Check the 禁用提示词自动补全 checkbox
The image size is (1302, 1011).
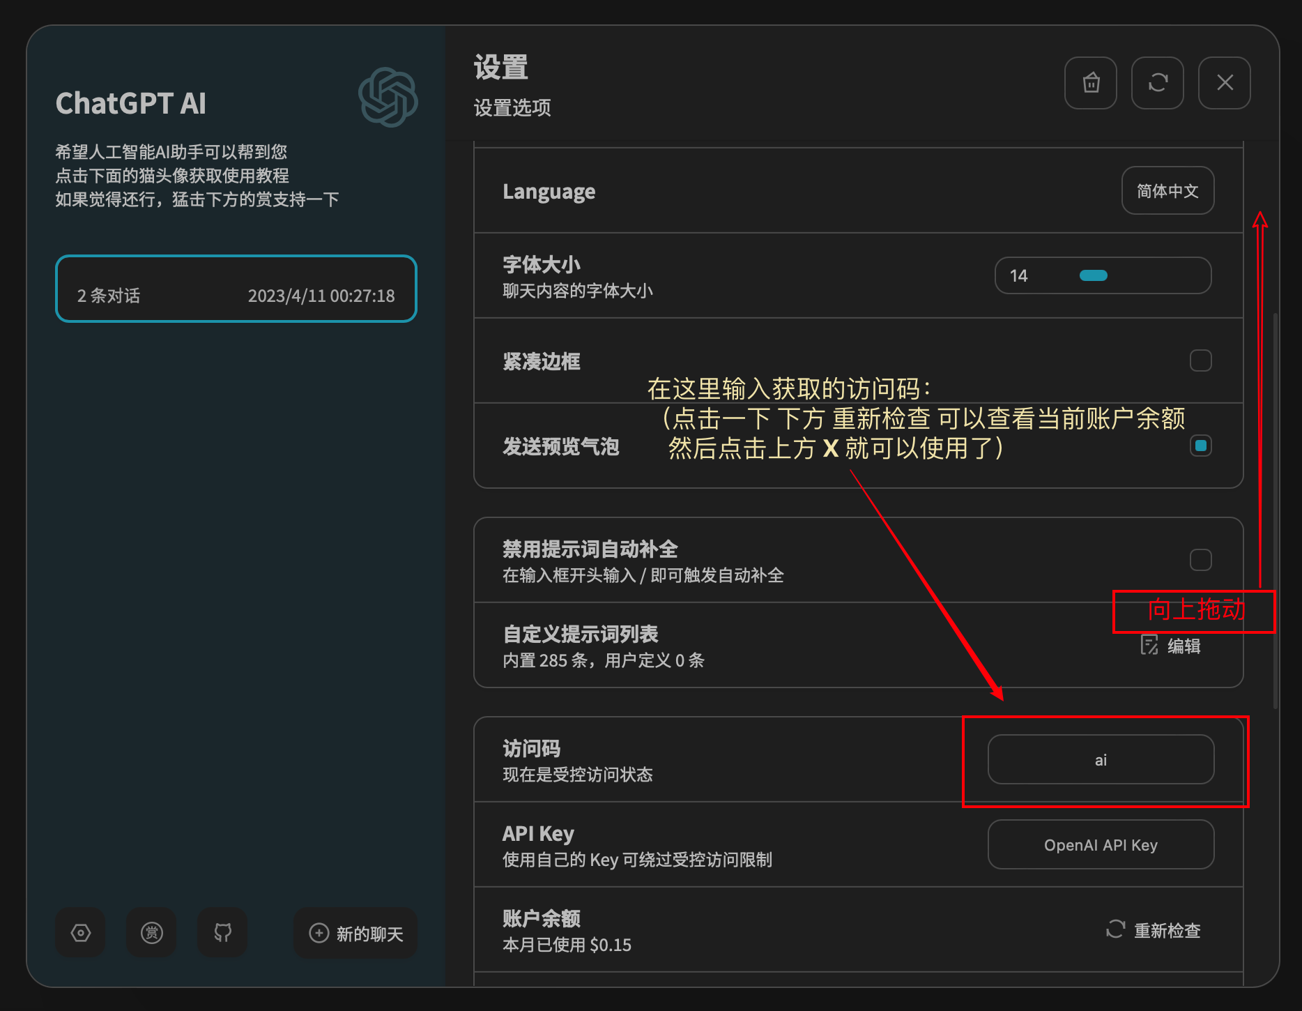(1200, 560)
